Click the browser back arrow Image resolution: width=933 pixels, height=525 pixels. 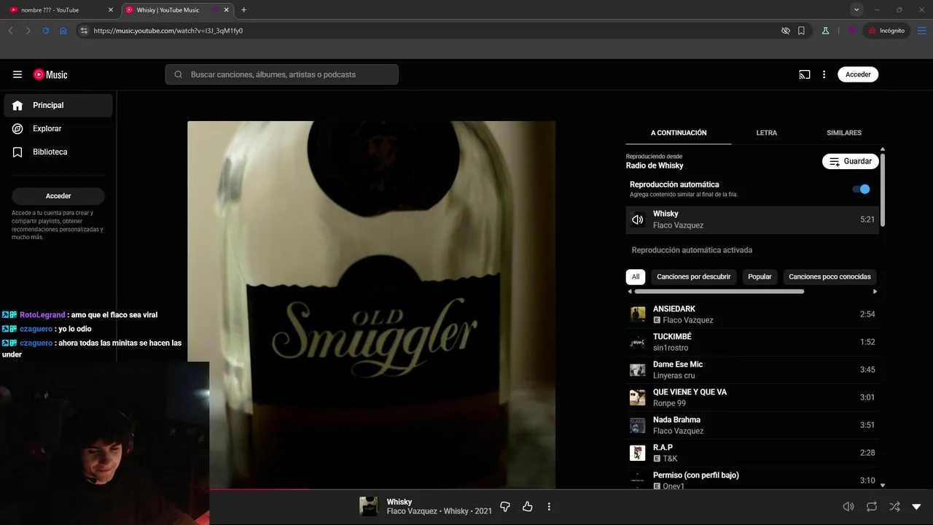[11, 31]
